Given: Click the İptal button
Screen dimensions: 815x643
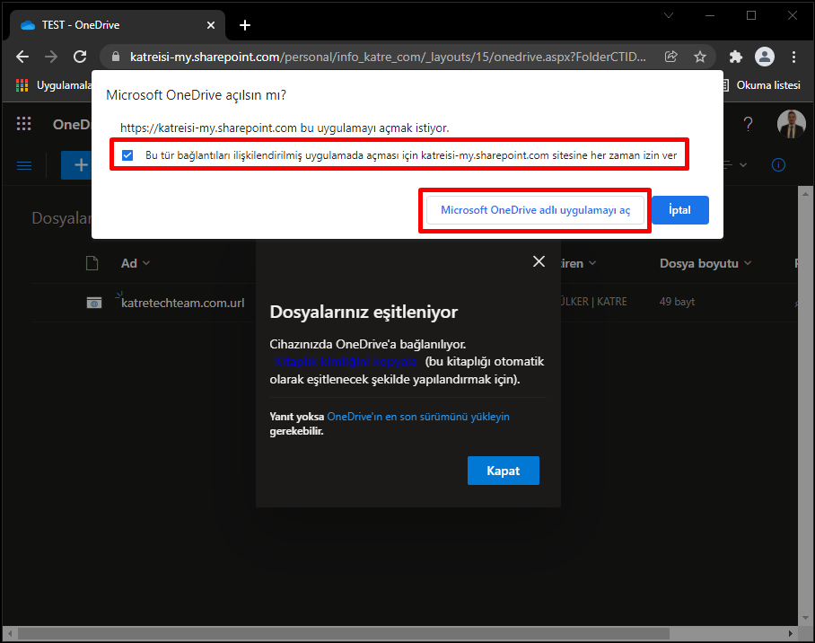Looking at the screenshot, I should 679,210.
